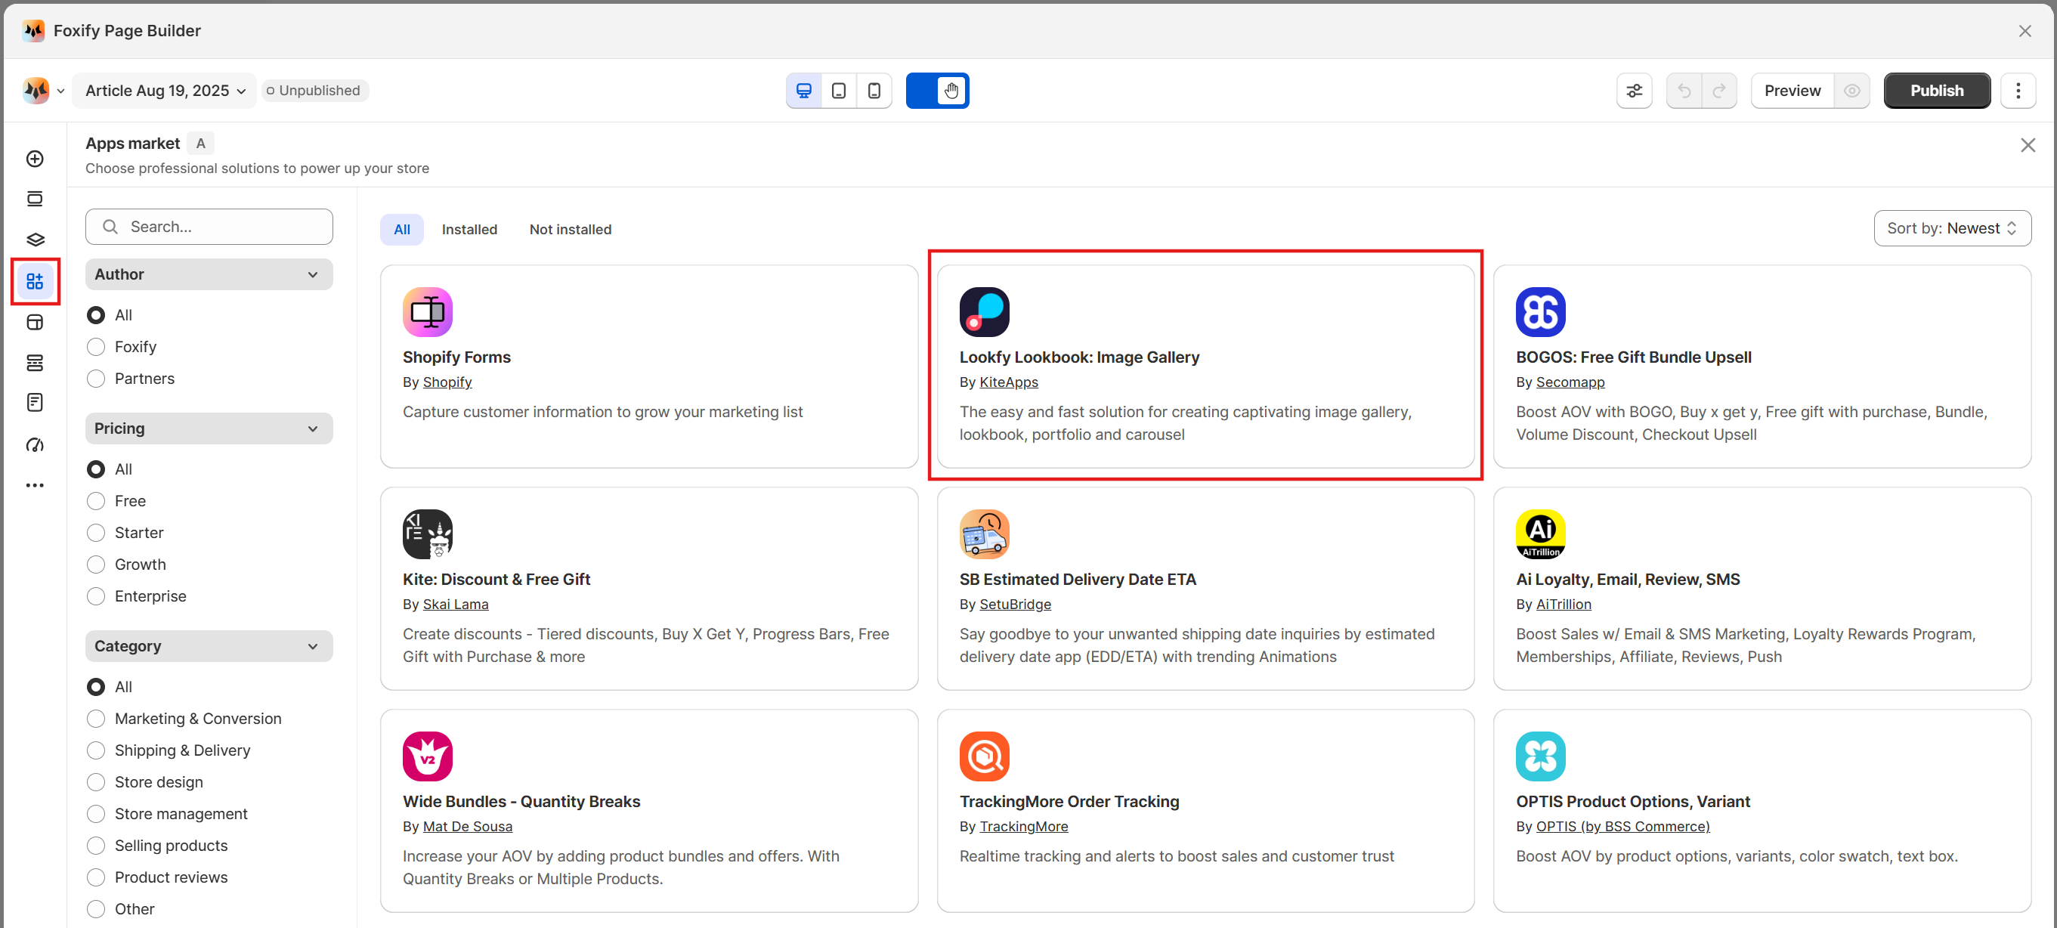Switch to mobile view
Image resolution: width=2057 pixels, height=928 pixels.
pyautogui.click(x=874, y=90)
